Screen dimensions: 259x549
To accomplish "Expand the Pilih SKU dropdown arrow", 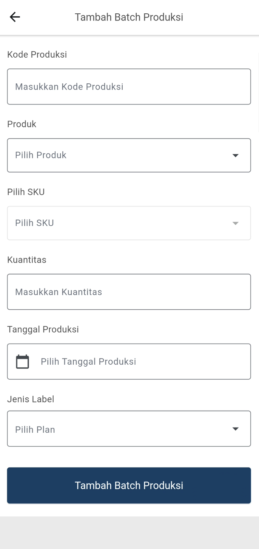I will (x=236, y=223).
